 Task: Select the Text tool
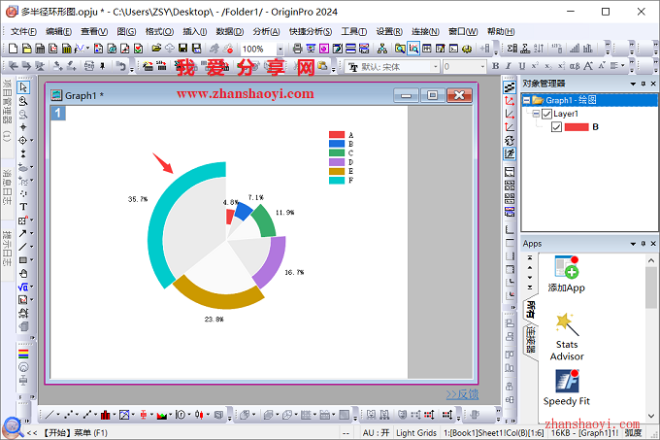(23, 207)
